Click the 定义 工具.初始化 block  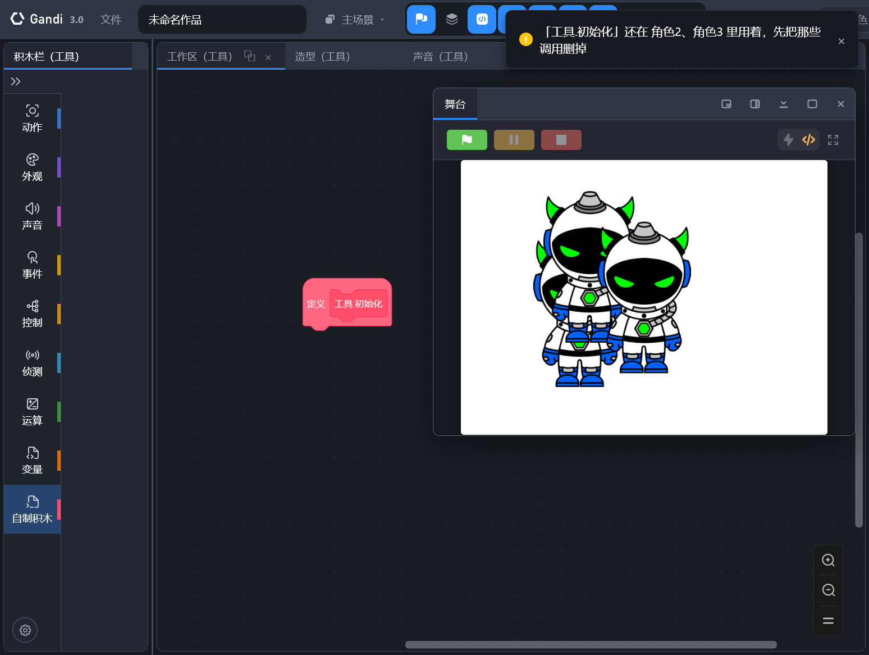(x=347, y=303)
